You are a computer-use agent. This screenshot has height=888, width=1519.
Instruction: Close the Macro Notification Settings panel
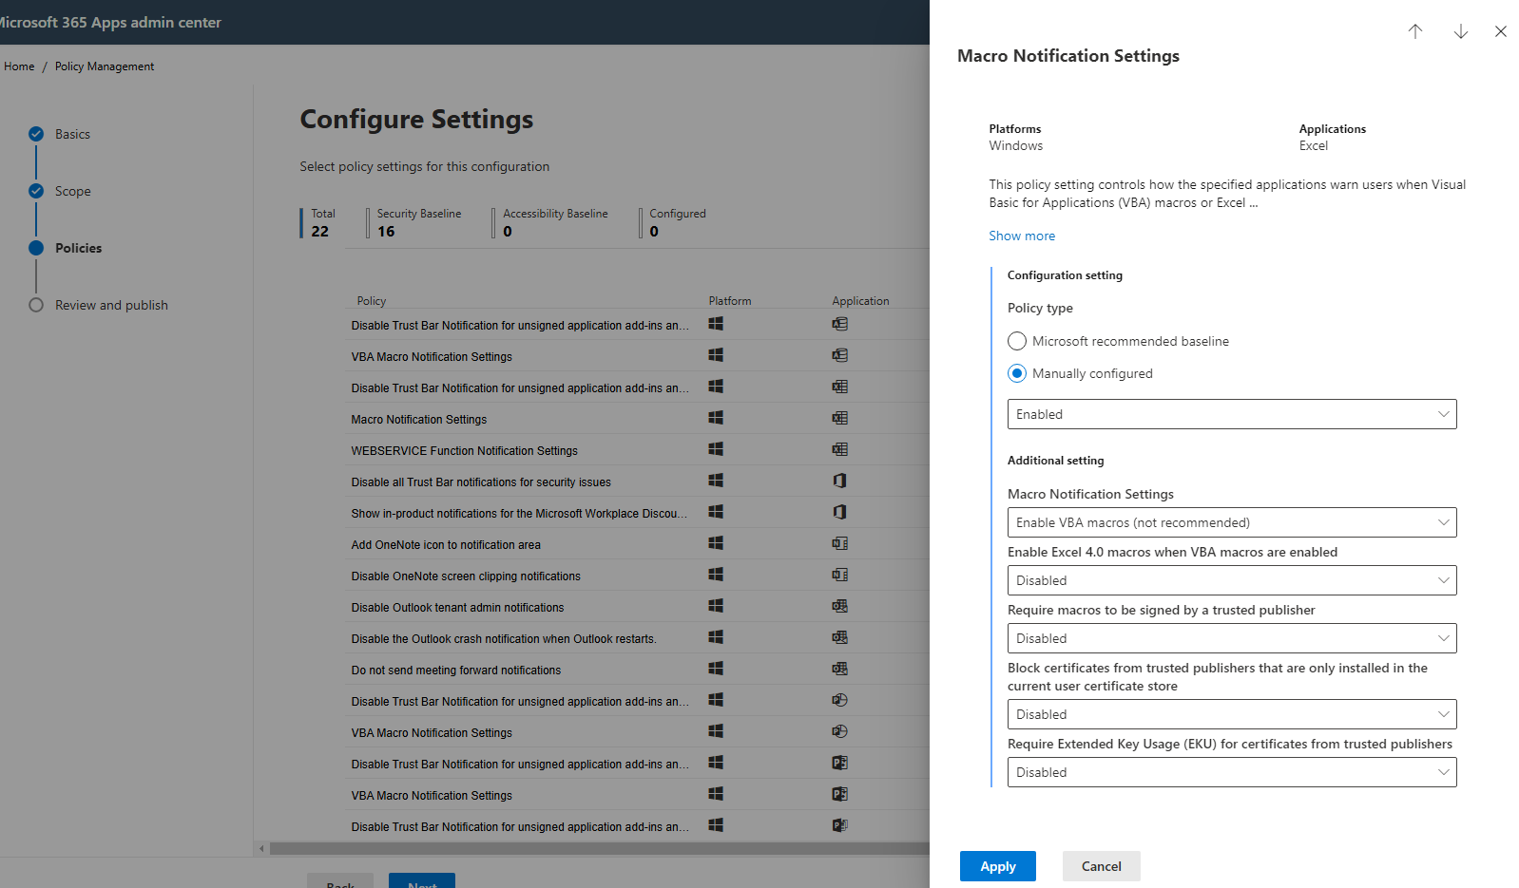pos(1500,31)
